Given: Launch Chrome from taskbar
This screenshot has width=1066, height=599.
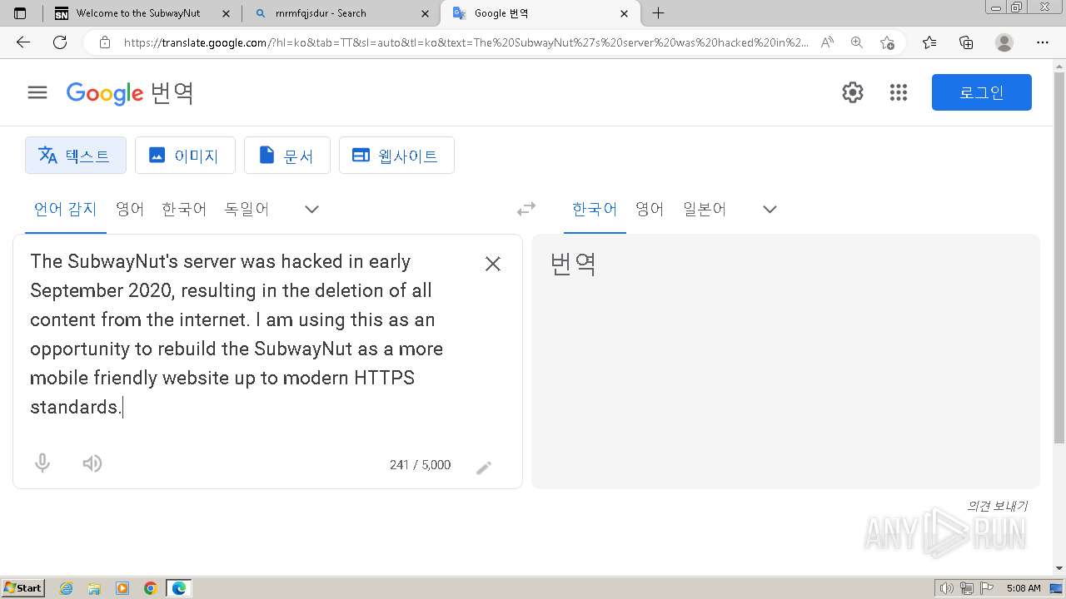Looking at the screenshot, I should click(151, 588).
